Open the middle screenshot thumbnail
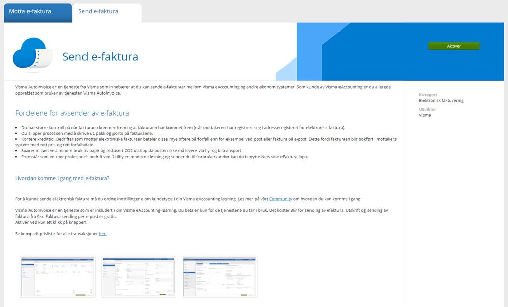 pyautogui.click(x=138, y=277)
